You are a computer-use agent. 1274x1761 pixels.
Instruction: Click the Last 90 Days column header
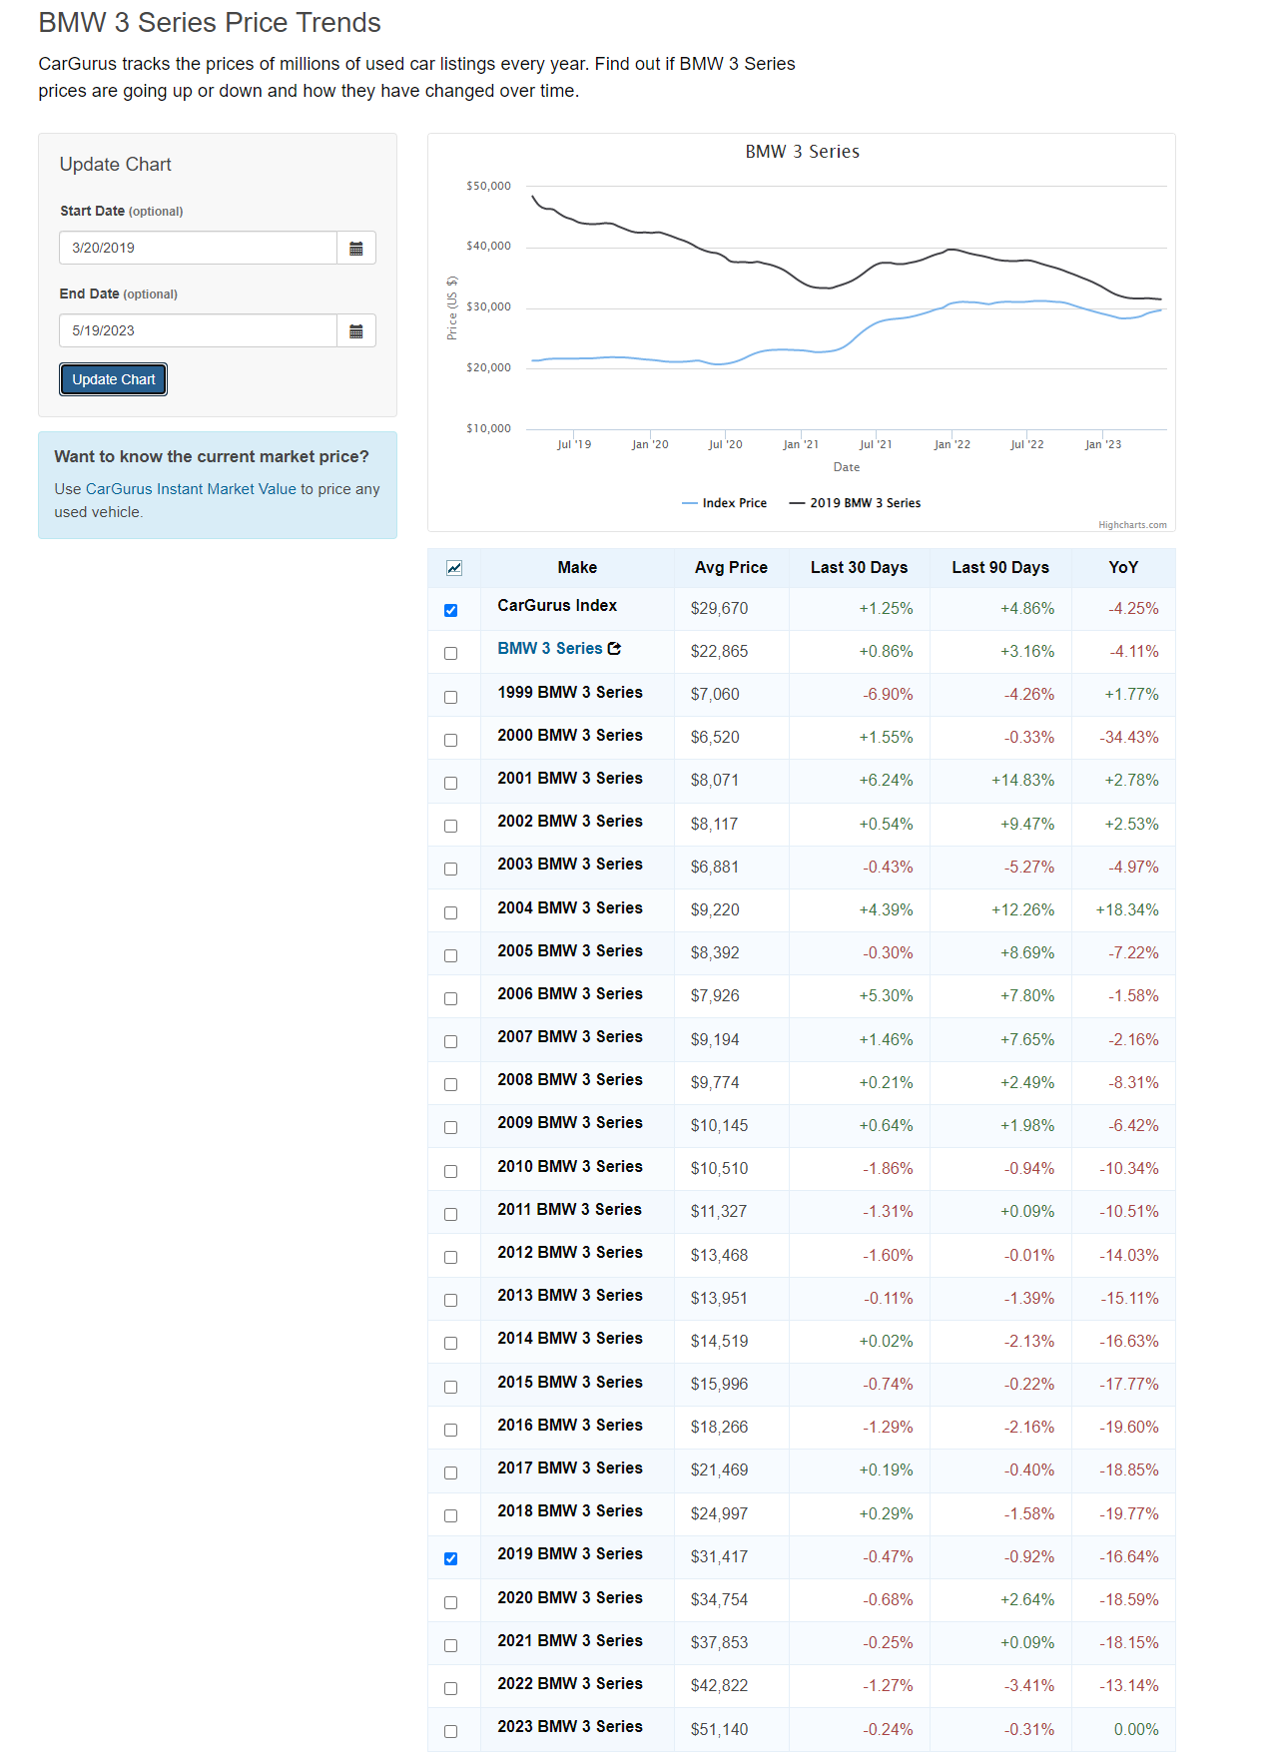click(x=1000, y=568)
